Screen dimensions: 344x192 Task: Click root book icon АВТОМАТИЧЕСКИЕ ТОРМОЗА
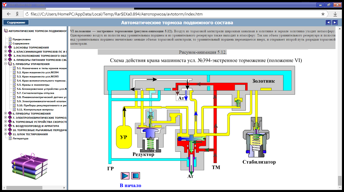[x=6, y=31]
